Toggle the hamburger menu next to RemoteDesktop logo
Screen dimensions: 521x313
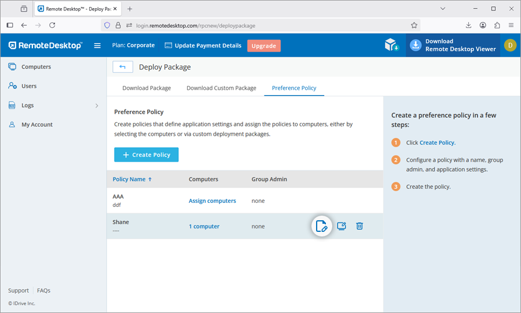pos(97,46)
